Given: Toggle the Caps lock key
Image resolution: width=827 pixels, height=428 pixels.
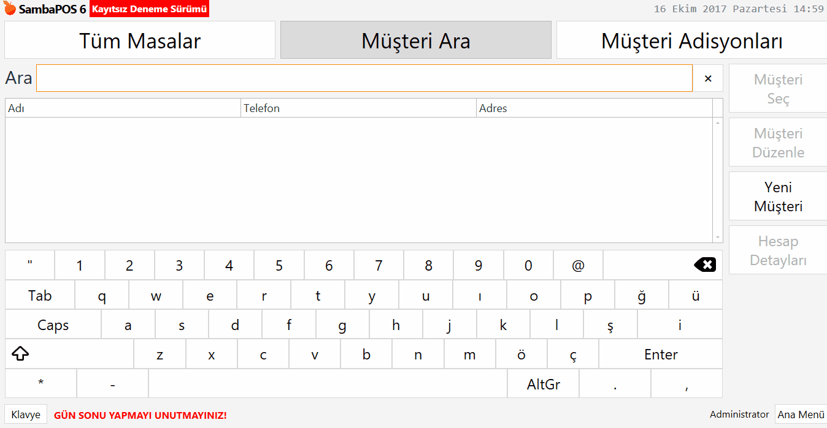Looking at the screenshot, I should coord(53,325).
